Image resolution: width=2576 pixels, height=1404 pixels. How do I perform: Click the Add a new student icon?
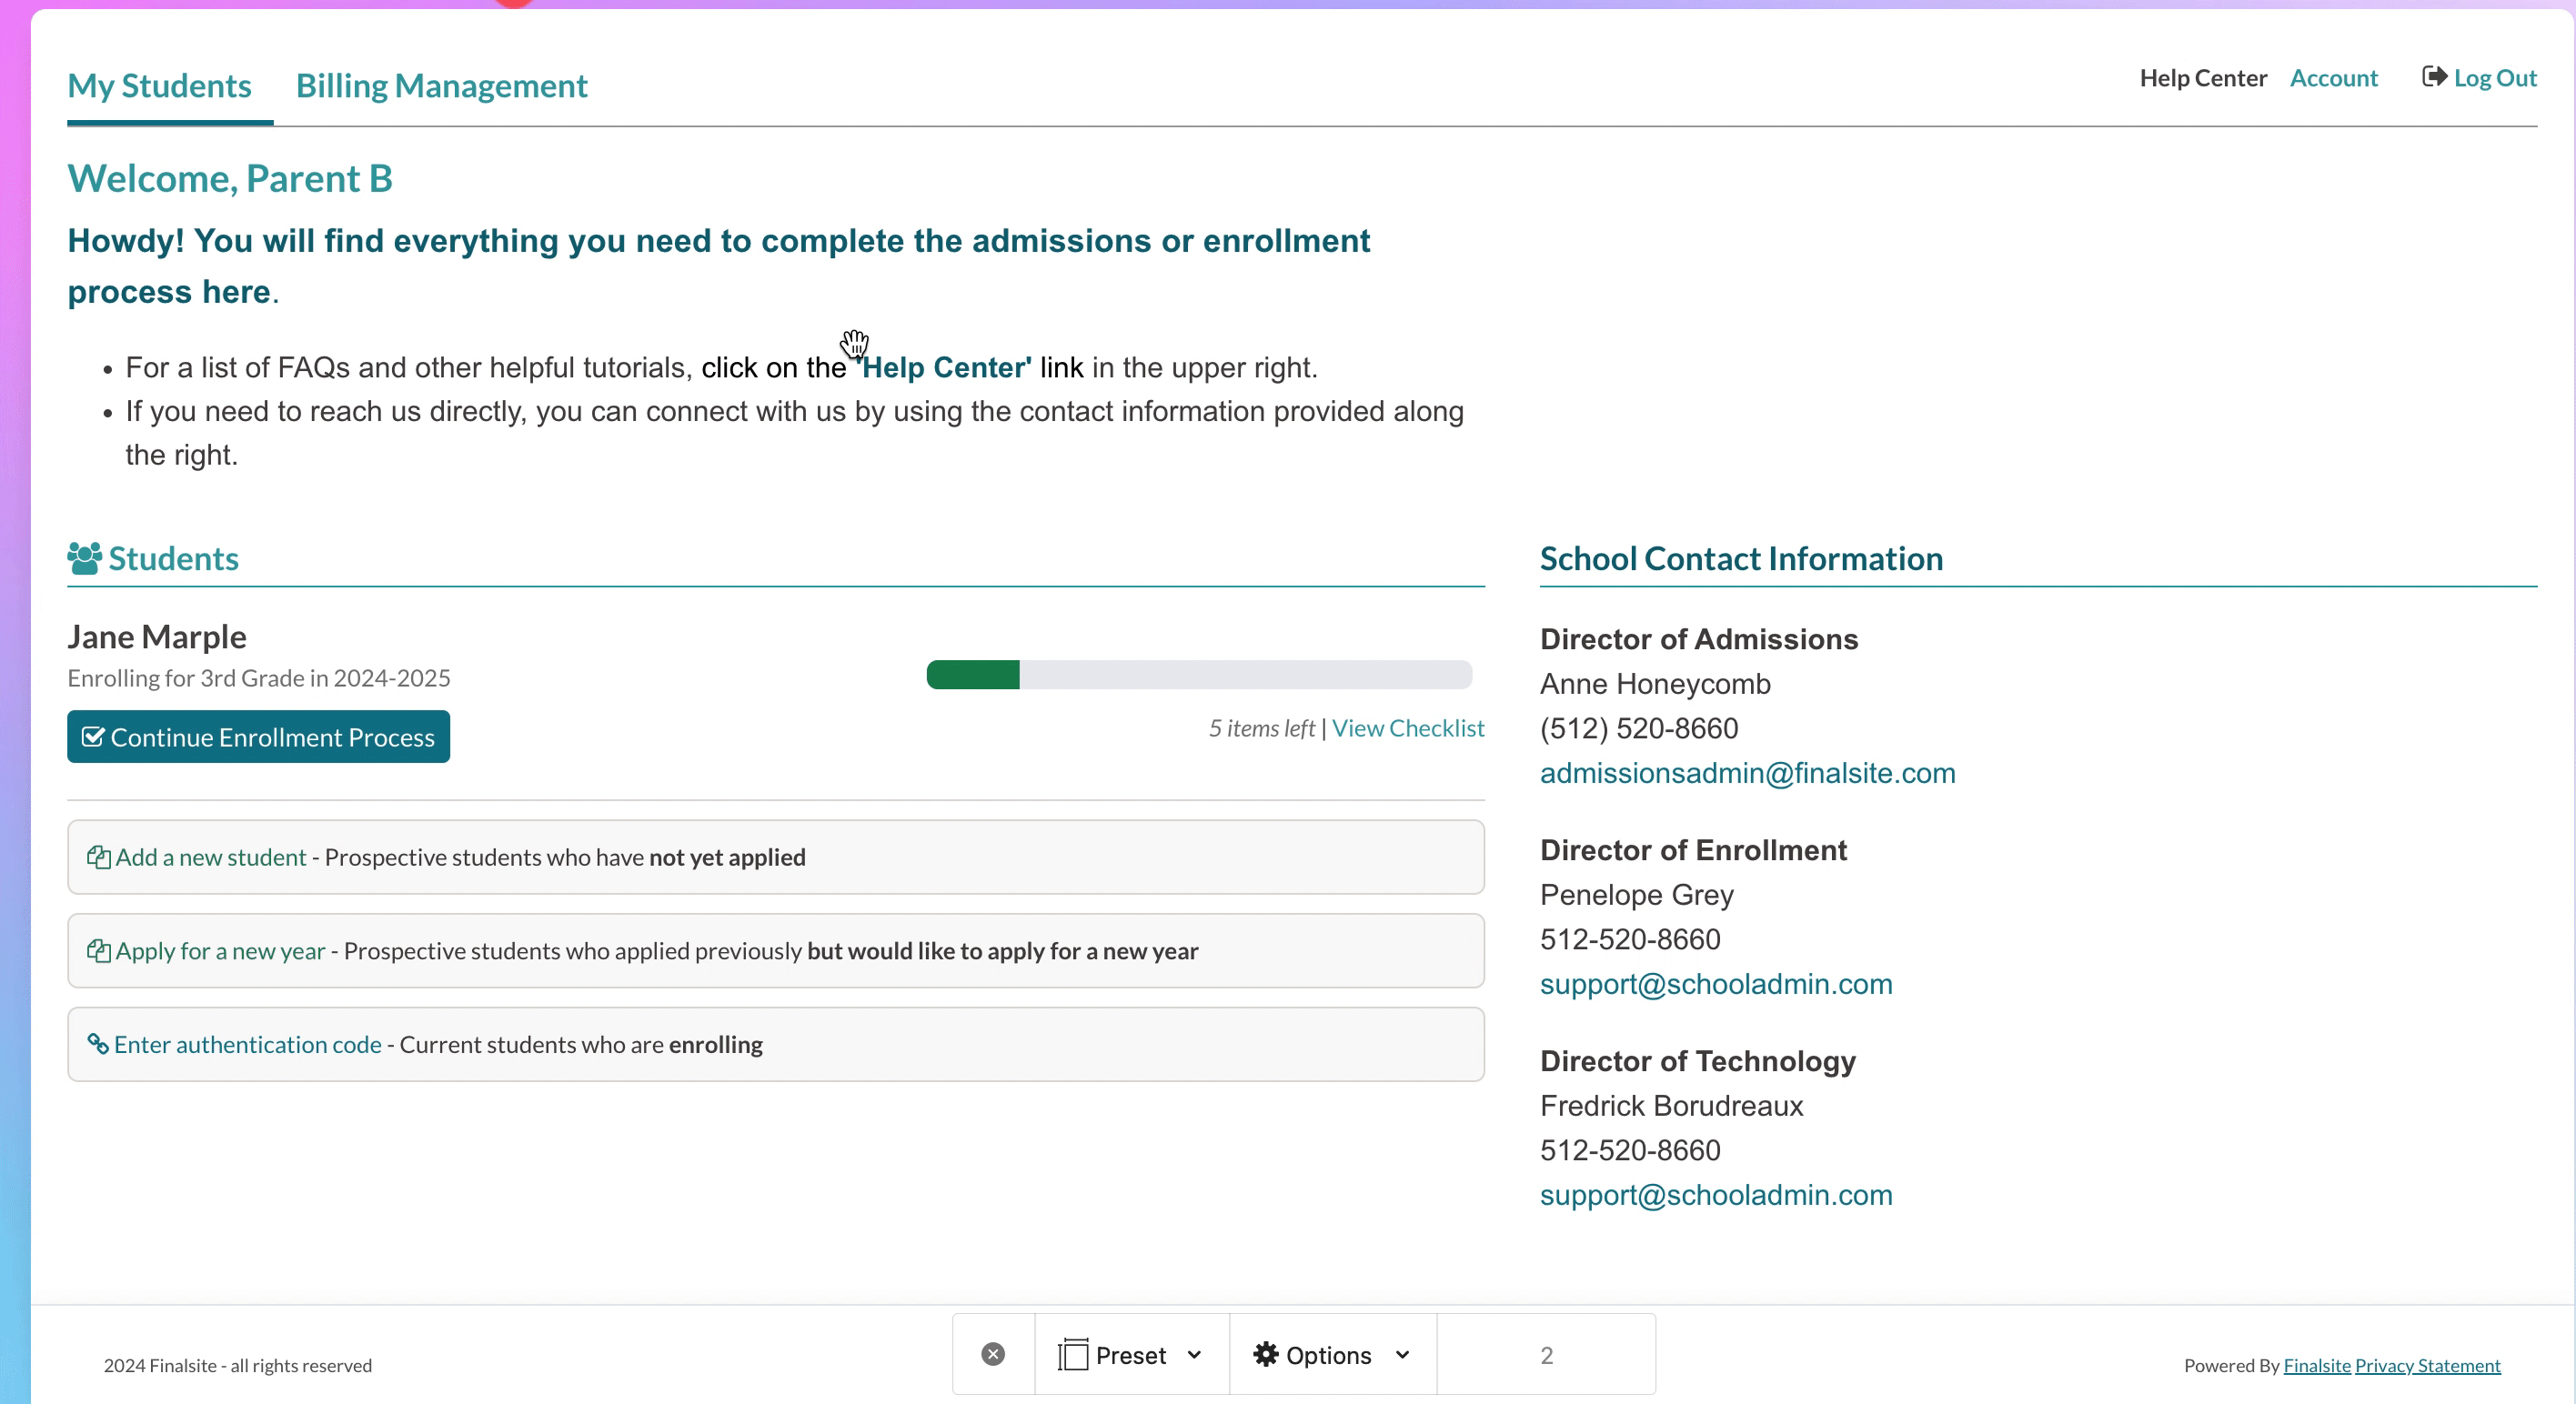pos(98,857)
